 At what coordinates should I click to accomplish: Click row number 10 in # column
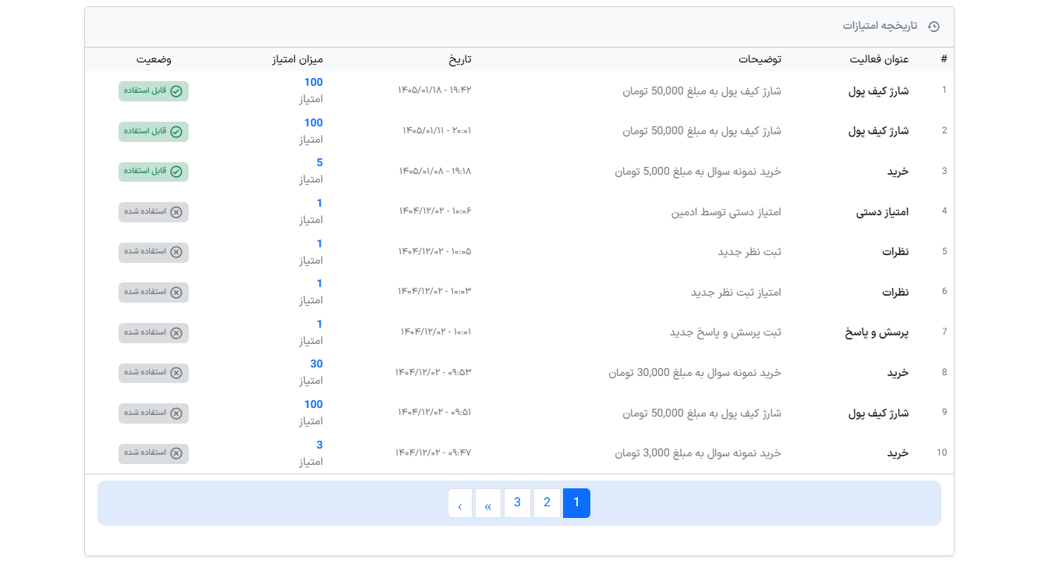tap(942, 452)
